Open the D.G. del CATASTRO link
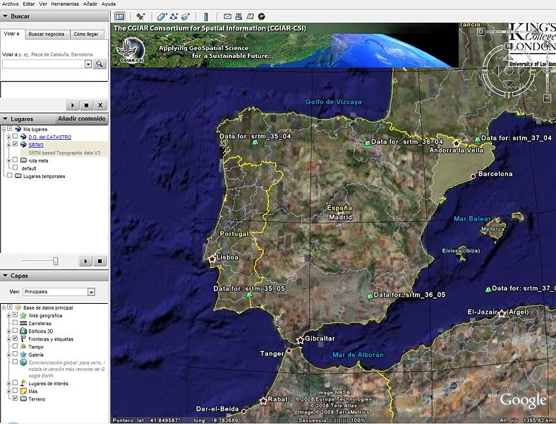The image size is (556, 424). pos(49,137)
